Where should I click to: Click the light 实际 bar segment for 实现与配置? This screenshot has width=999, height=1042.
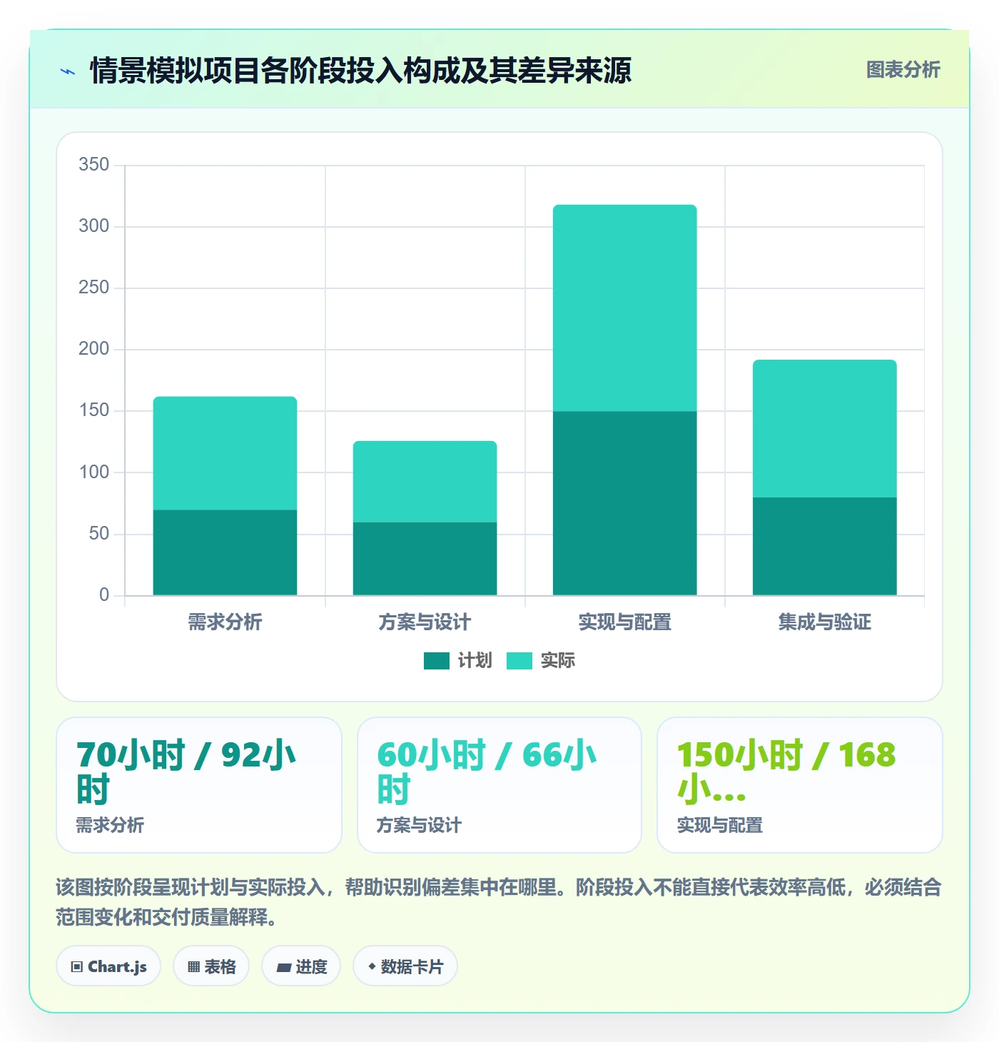pyautogui.click(x=624, y=308)
